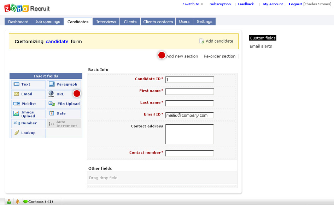Click Add new section
The image size is (334, 205).
point(182,56)
